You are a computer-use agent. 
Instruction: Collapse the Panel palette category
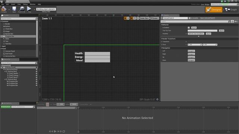pyautogui.click(x=1, y=49)
